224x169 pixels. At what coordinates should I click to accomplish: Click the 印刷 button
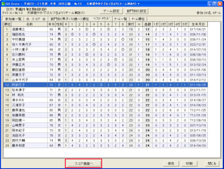[x=189, y=163]
